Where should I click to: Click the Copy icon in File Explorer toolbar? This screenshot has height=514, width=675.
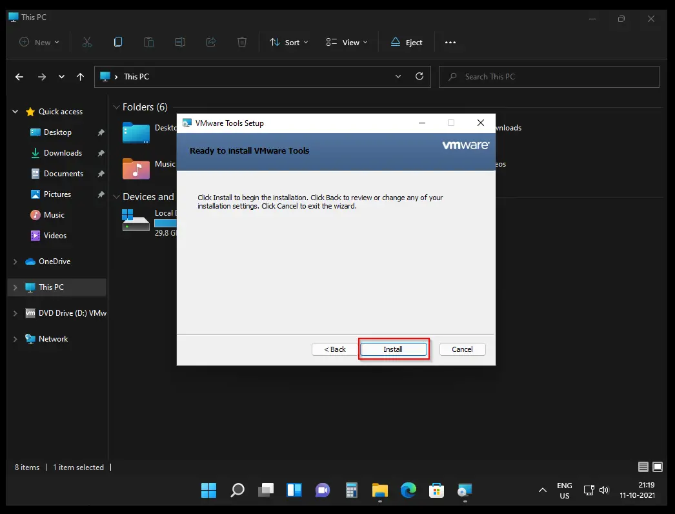pos(118,42)
